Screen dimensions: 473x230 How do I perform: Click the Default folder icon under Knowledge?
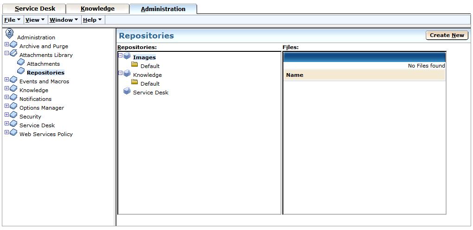134,83
